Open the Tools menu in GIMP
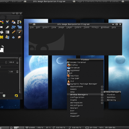 pyautogui.click(x=86, y=27)
